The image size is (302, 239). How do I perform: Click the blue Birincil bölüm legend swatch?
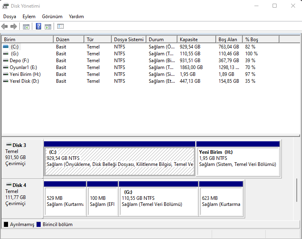(39, 224)
